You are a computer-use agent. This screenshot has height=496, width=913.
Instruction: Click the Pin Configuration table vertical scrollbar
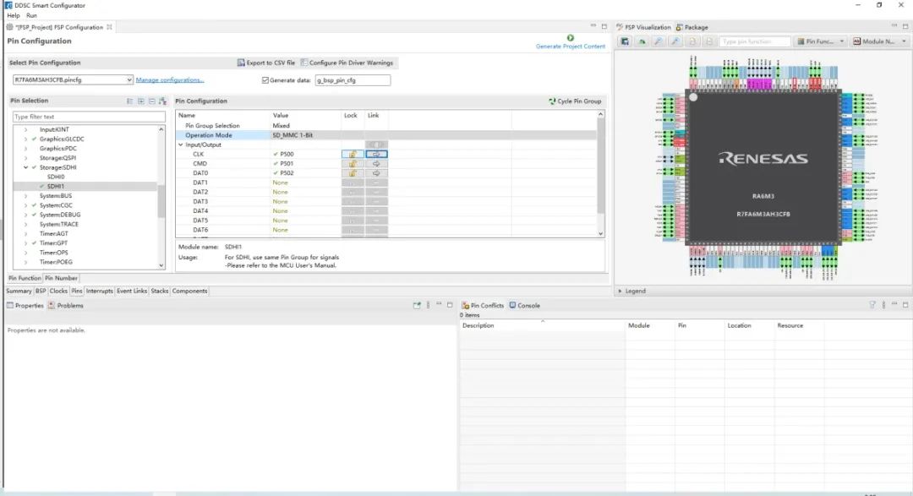pos(601,166)
